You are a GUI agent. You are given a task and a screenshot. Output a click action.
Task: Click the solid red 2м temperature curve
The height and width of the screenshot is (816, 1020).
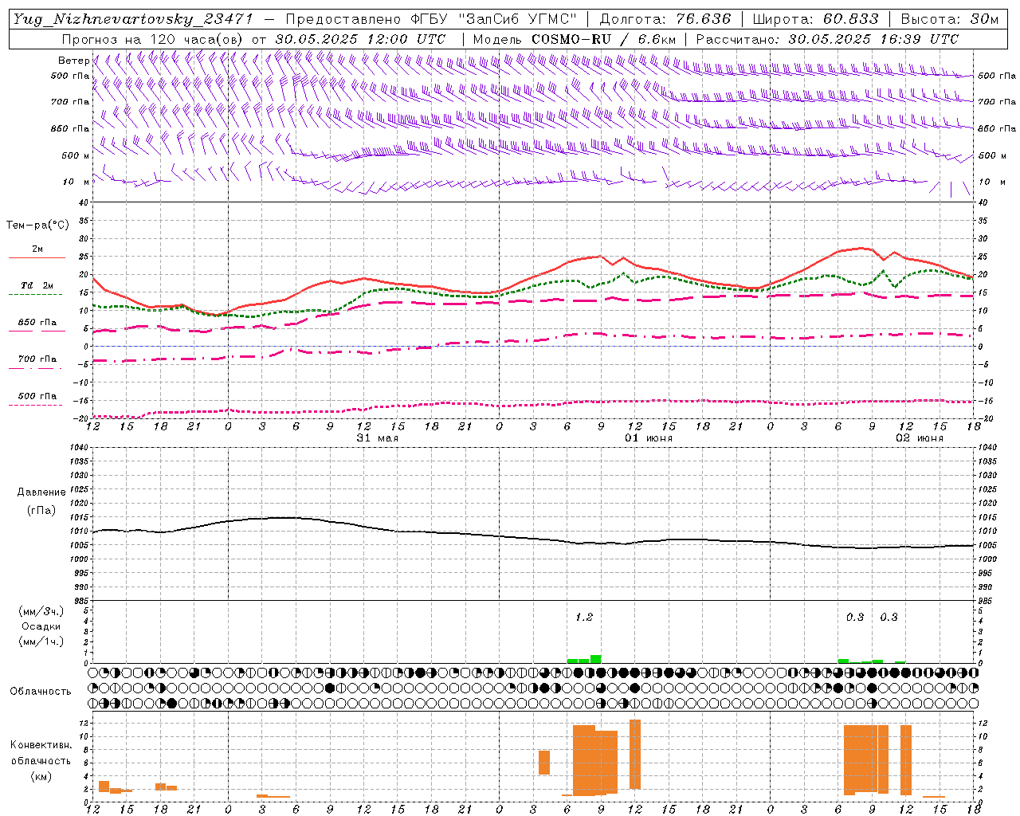click(534, 275)
